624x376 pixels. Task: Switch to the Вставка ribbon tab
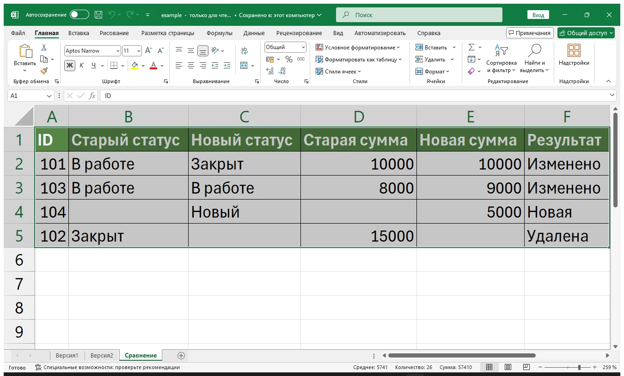tap(79, 33)
